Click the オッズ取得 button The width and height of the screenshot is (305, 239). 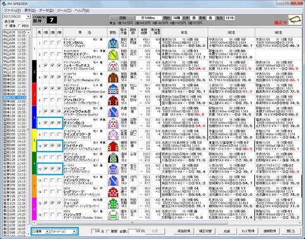(248, 231)
